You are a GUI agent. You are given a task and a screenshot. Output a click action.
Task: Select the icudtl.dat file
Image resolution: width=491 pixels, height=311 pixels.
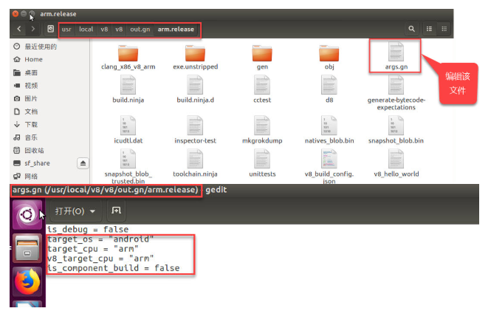[128, 130]
